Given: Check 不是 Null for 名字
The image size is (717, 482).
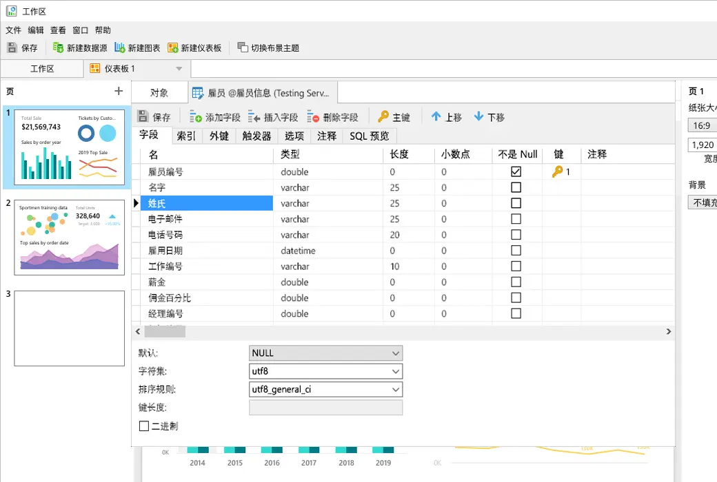Looking at the screenshot, I should pos(516,187).
